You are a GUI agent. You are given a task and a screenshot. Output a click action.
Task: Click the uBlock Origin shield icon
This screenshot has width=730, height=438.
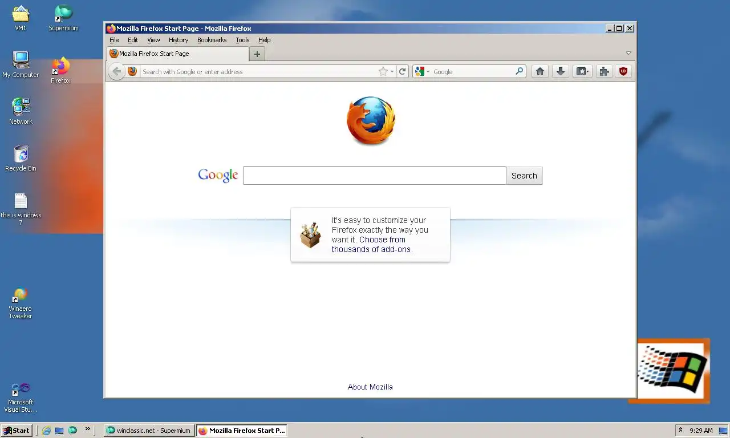click(x=623, y=71)
